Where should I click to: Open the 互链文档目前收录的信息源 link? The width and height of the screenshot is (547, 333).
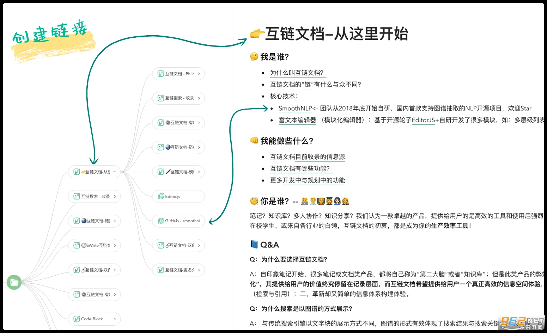pyautogui.click(x=307, y=157)
